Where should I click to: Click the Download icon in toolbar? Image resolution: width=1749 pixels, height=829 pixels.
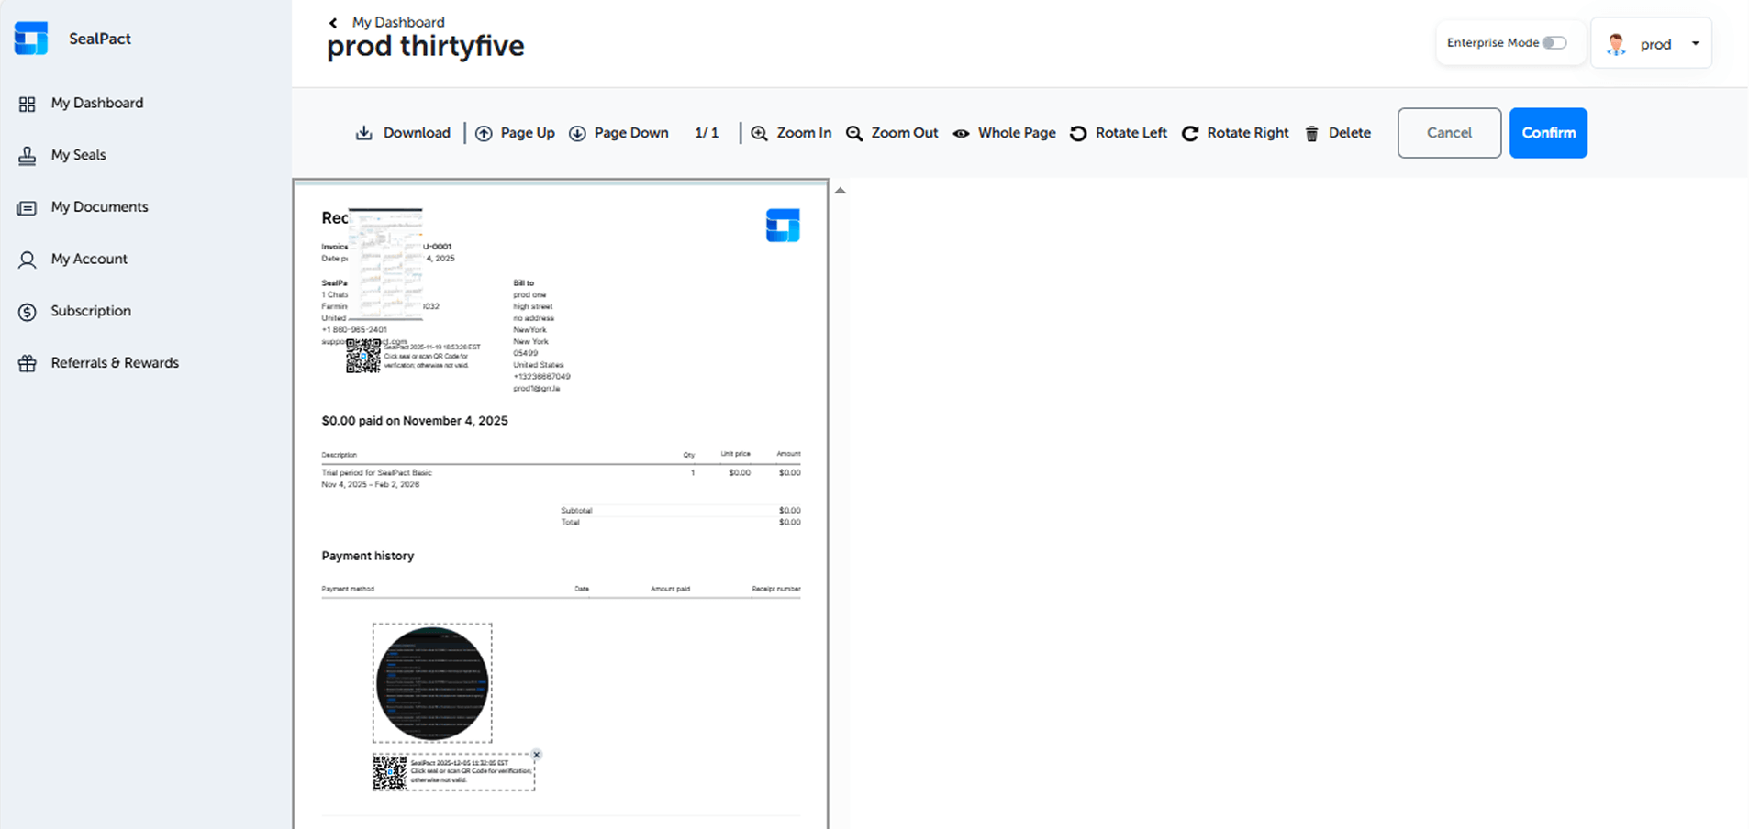(364, 133)
